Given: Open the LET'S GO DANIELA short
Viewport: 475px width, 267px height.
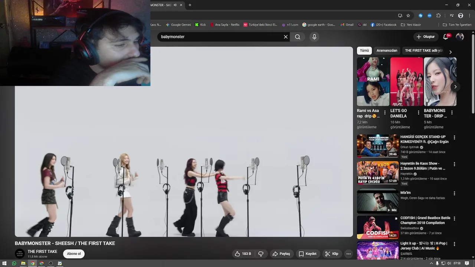Looking at the screenshot, I should (407, 82).
